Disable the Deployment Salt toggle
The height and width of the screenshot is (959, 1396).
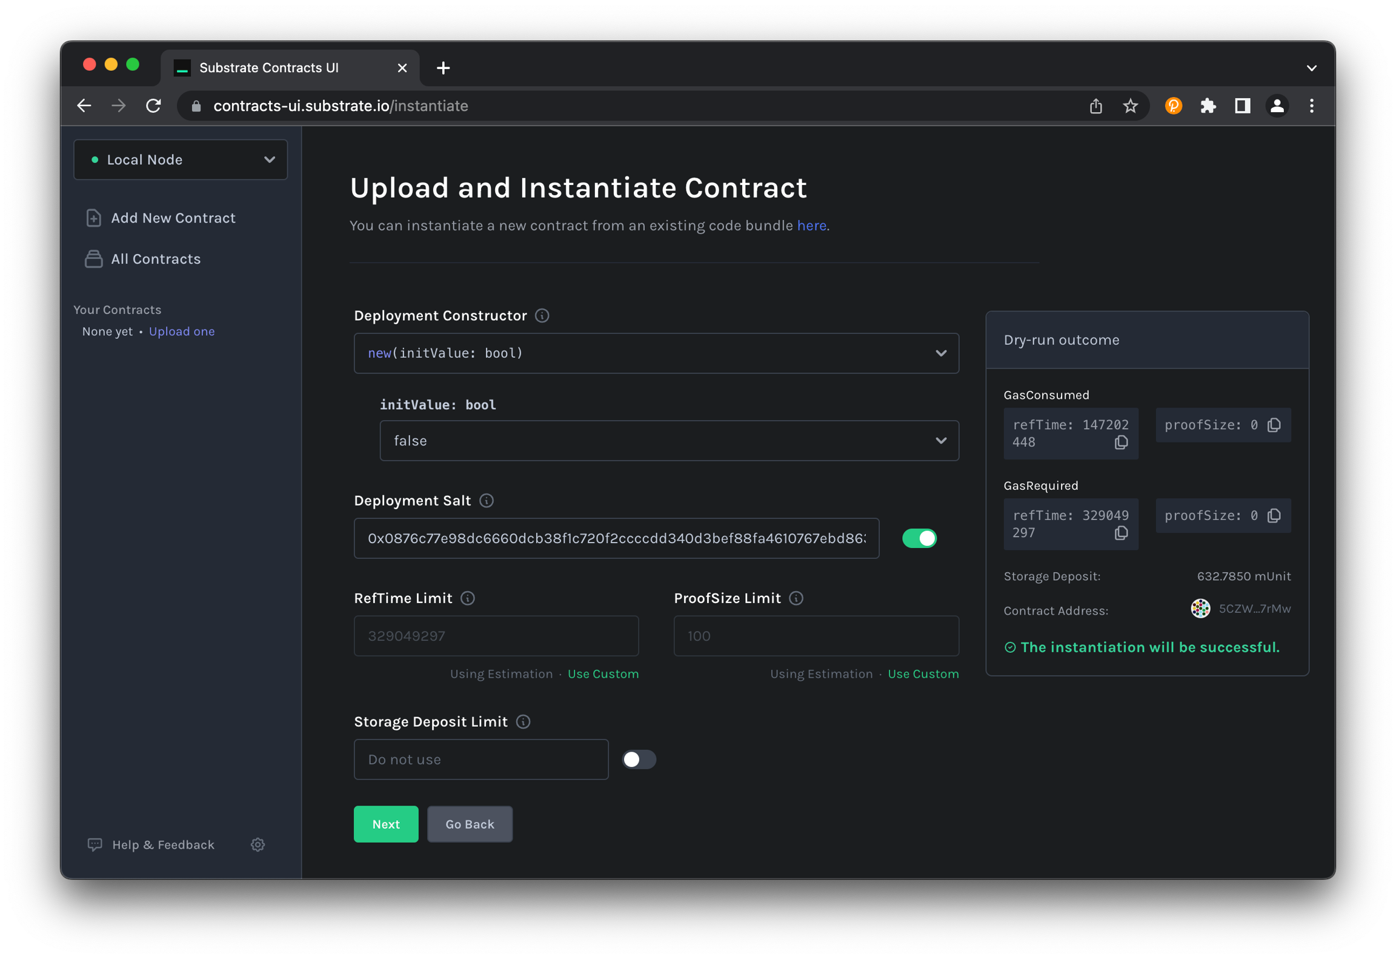pyautogui.click(x=919, y=538)
